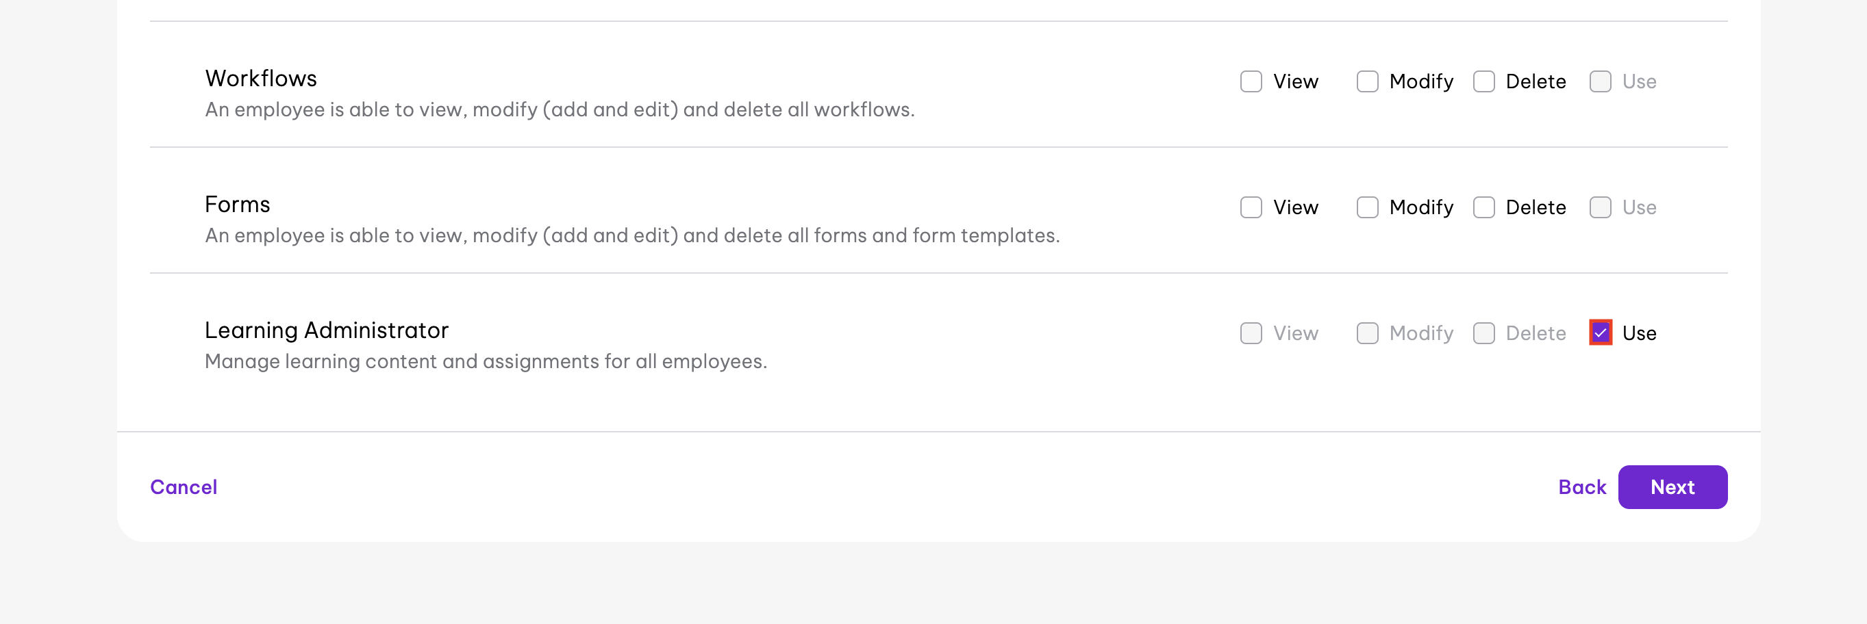
Task: Uncheck Learning Administrator Use checkbox
Action: point(1600,333)
